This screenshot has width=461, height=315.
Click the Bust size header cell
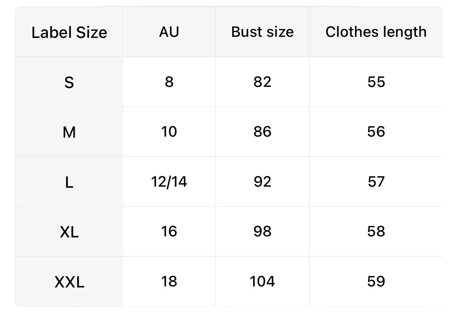[x=262, y=32]
